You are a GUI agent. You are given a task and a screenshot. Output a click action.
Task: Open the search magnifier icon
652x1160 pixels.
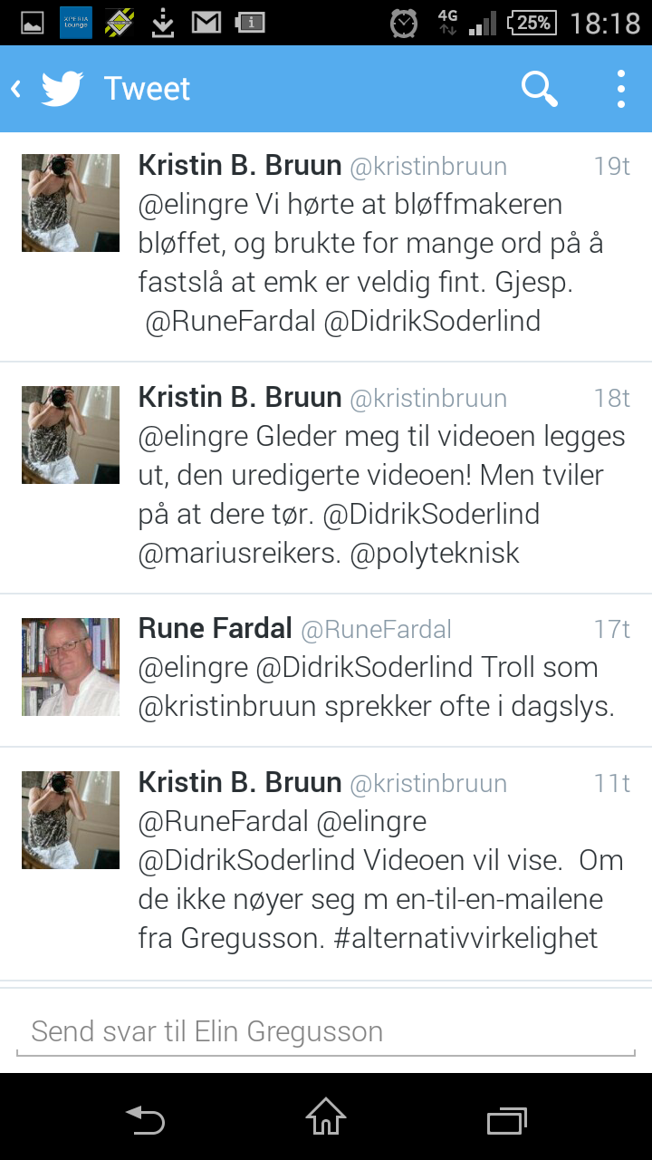540,89
